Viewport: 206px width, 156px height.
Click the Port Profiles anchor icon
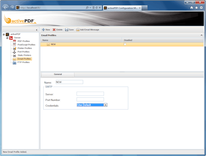coord(14,52)
